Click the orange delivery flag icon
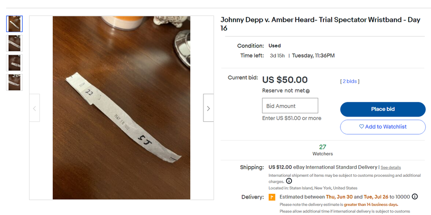The width and height of the screenshot is (431, 215). pyautogui.click(x=272, y=197)
